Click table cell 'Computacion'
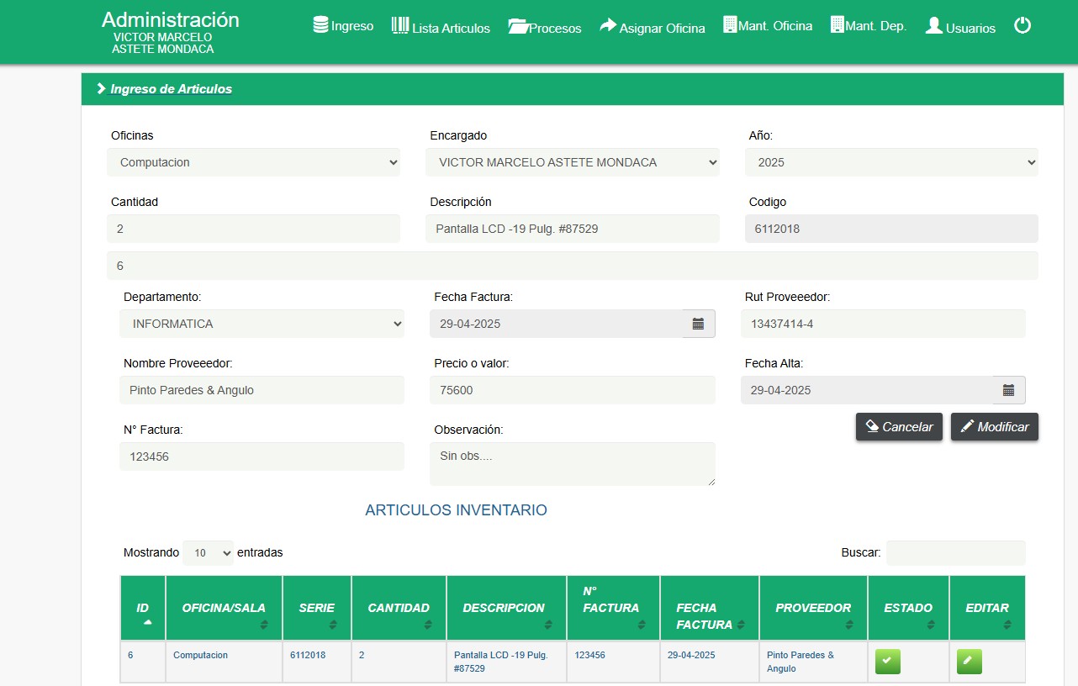1078x686 pixels. click(x=224, y=662)
